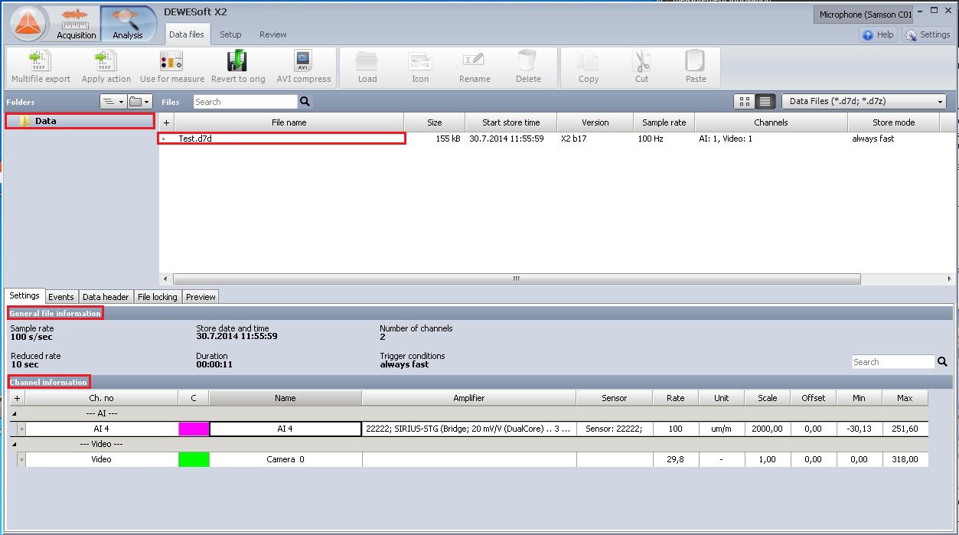Click the Apply action icon
The width and height of the screenshot is (959, 535).
(x=106, y=67)
